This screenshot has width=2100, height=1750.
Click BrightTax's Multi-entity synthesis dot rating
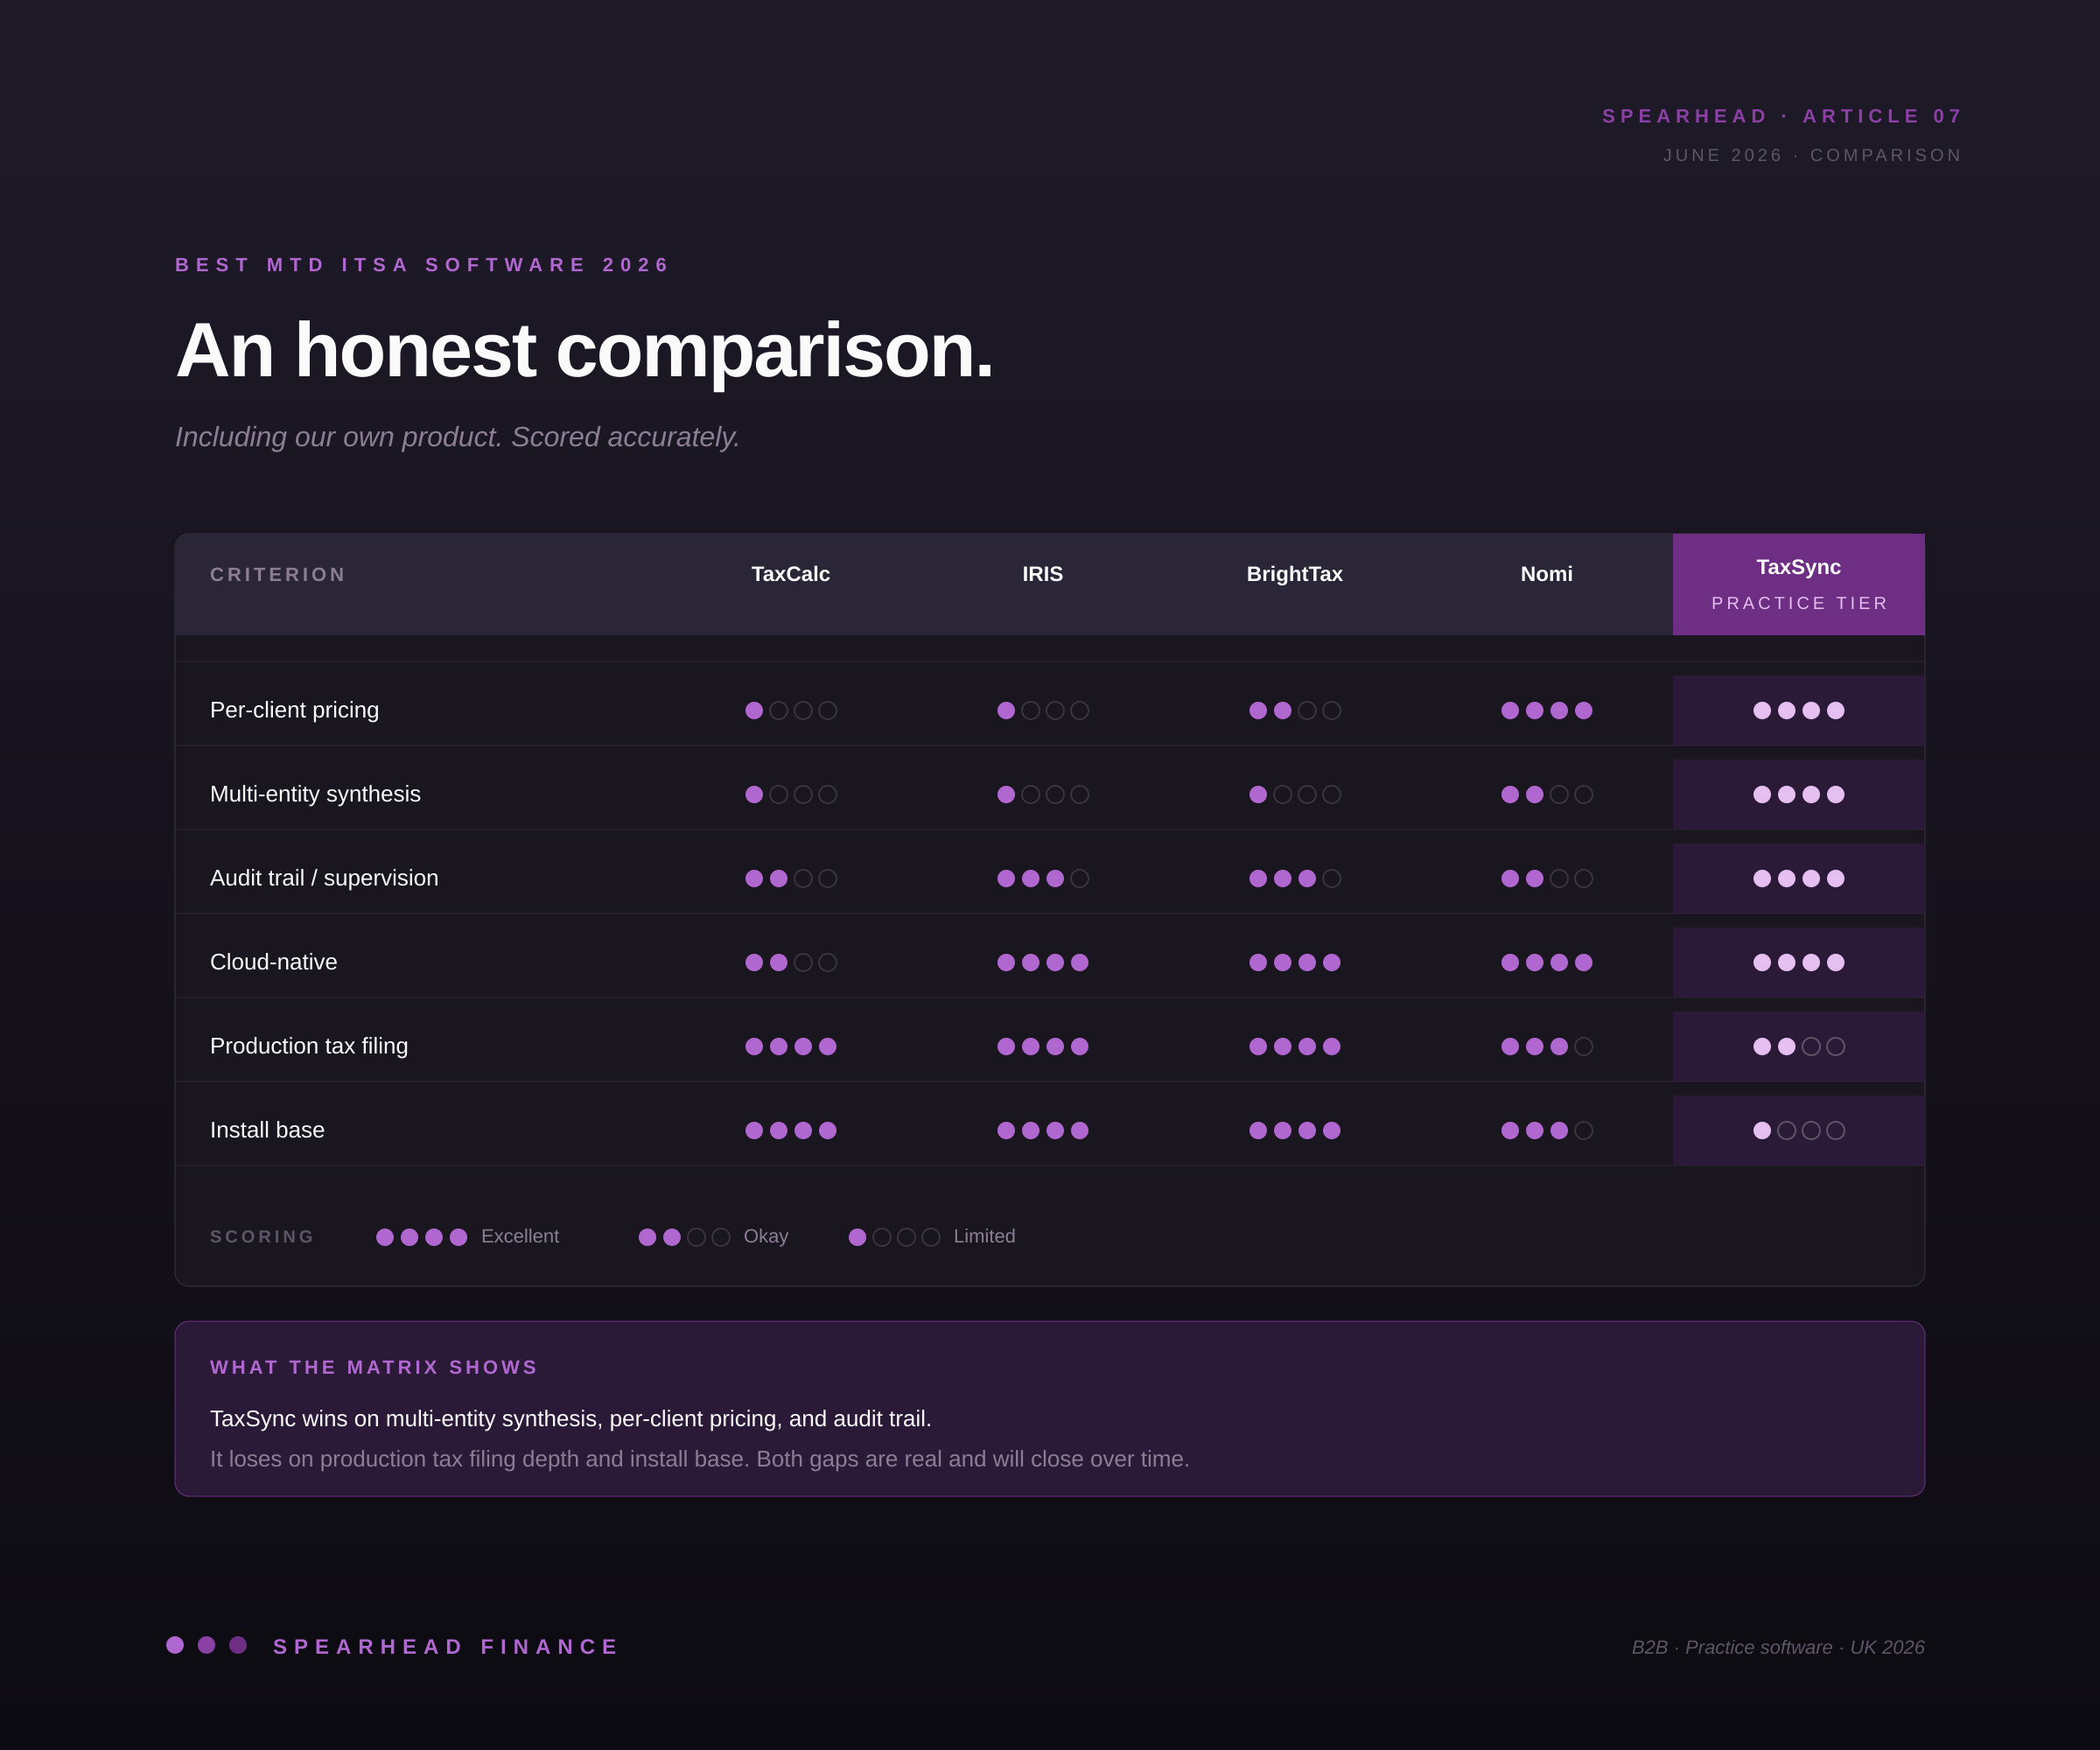pos(1295,794)
